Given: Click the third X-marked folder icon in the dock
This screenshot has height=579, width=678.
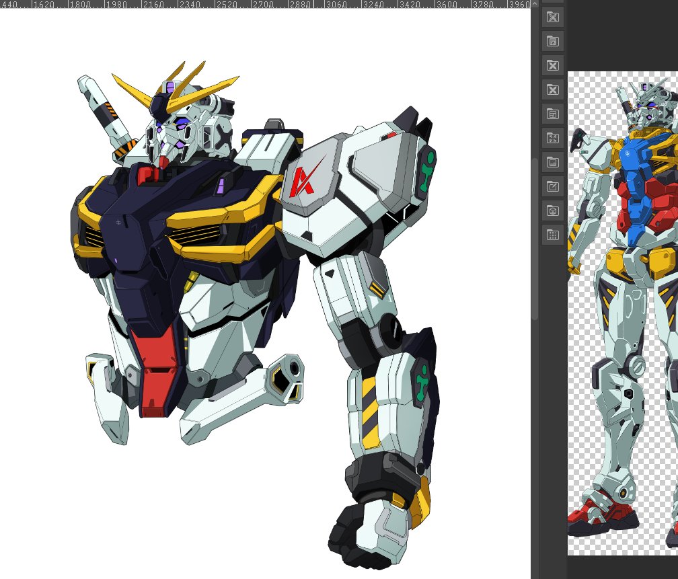Looking at the screenshot, I should pos(552,89).
